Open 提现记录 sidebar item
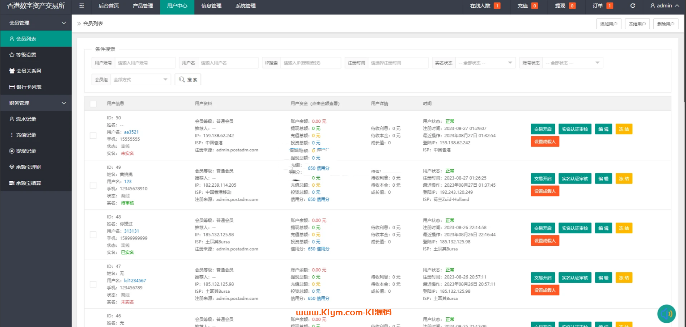The width and height of the screenshot is (686, 327). pyautogui.click(x=26, y=151)
